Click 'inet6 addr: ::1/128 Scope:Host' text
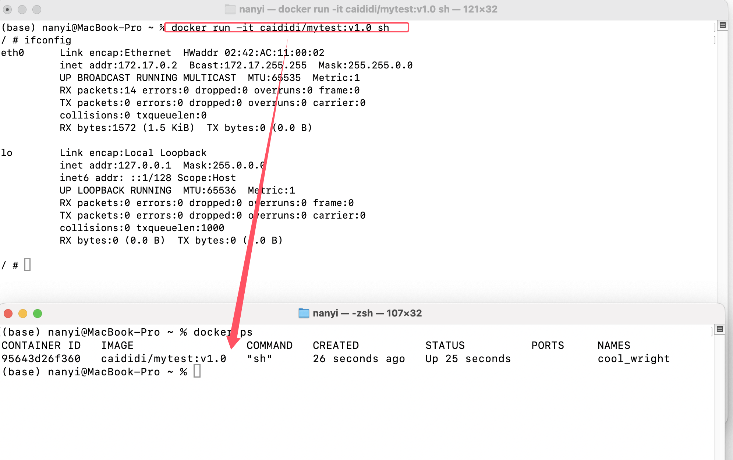Viewport: 733px width, 460px height. (148, 178)
